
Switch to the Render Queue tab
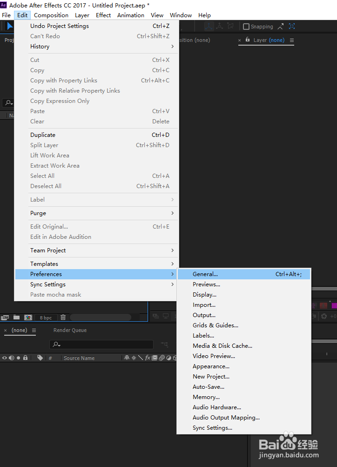click(70, 330)
